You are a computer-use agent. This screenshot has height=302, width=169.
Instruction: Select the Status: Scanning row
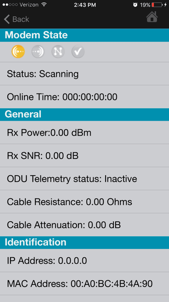[84, 74]
